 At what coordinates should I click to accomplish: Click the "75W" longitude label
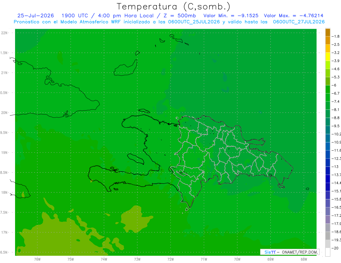[x=70, y=259]
